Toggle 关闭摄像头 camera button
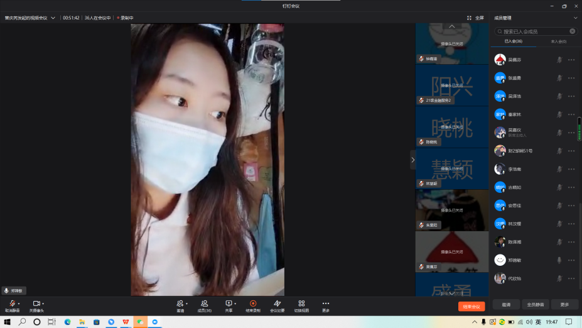Viewport: 582px width, 328px height. tap(36, 304)
